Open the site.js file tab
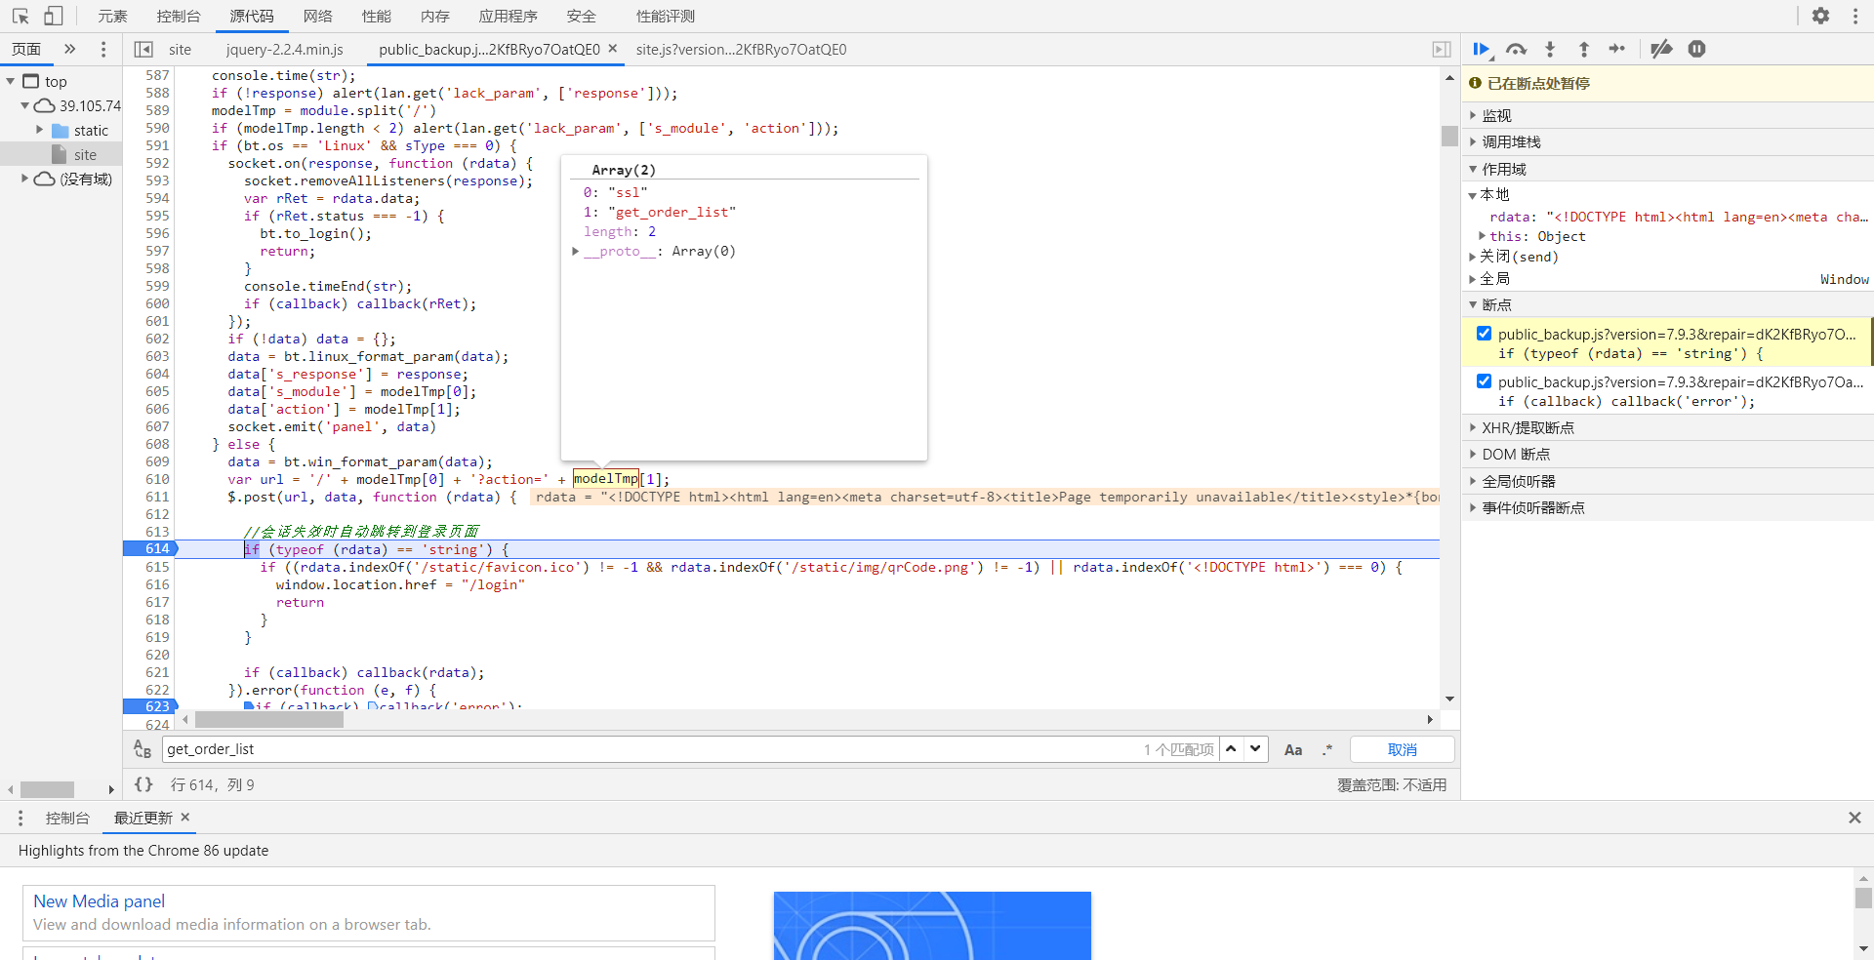 click(742, 49)
